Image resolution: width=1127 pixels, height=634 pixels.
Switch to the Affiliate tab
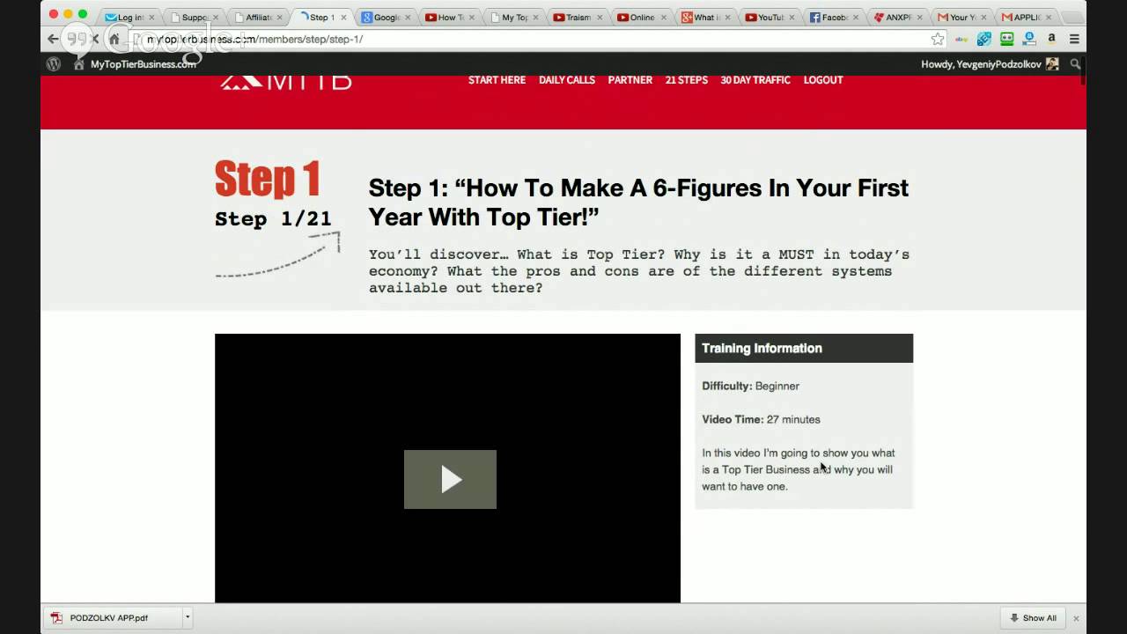[x=258, y=17]
